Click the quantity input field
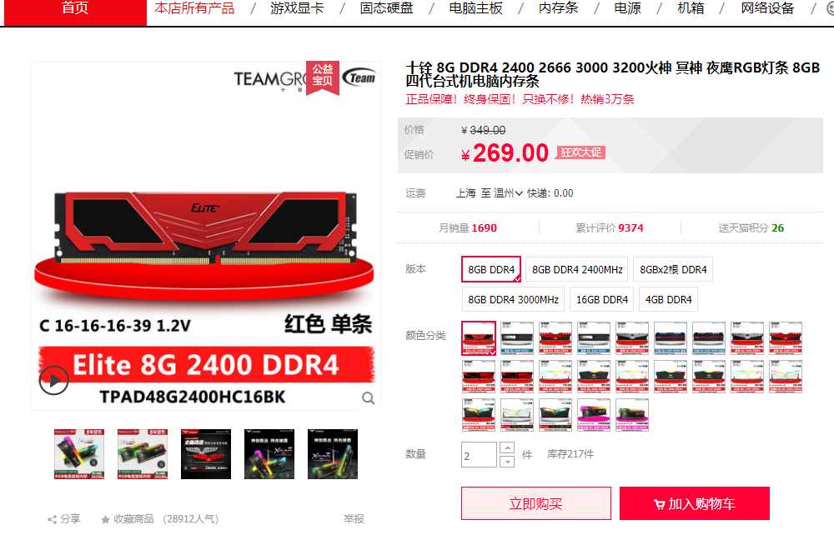This screenshot has height=545, width=834. tap(479, 455)
